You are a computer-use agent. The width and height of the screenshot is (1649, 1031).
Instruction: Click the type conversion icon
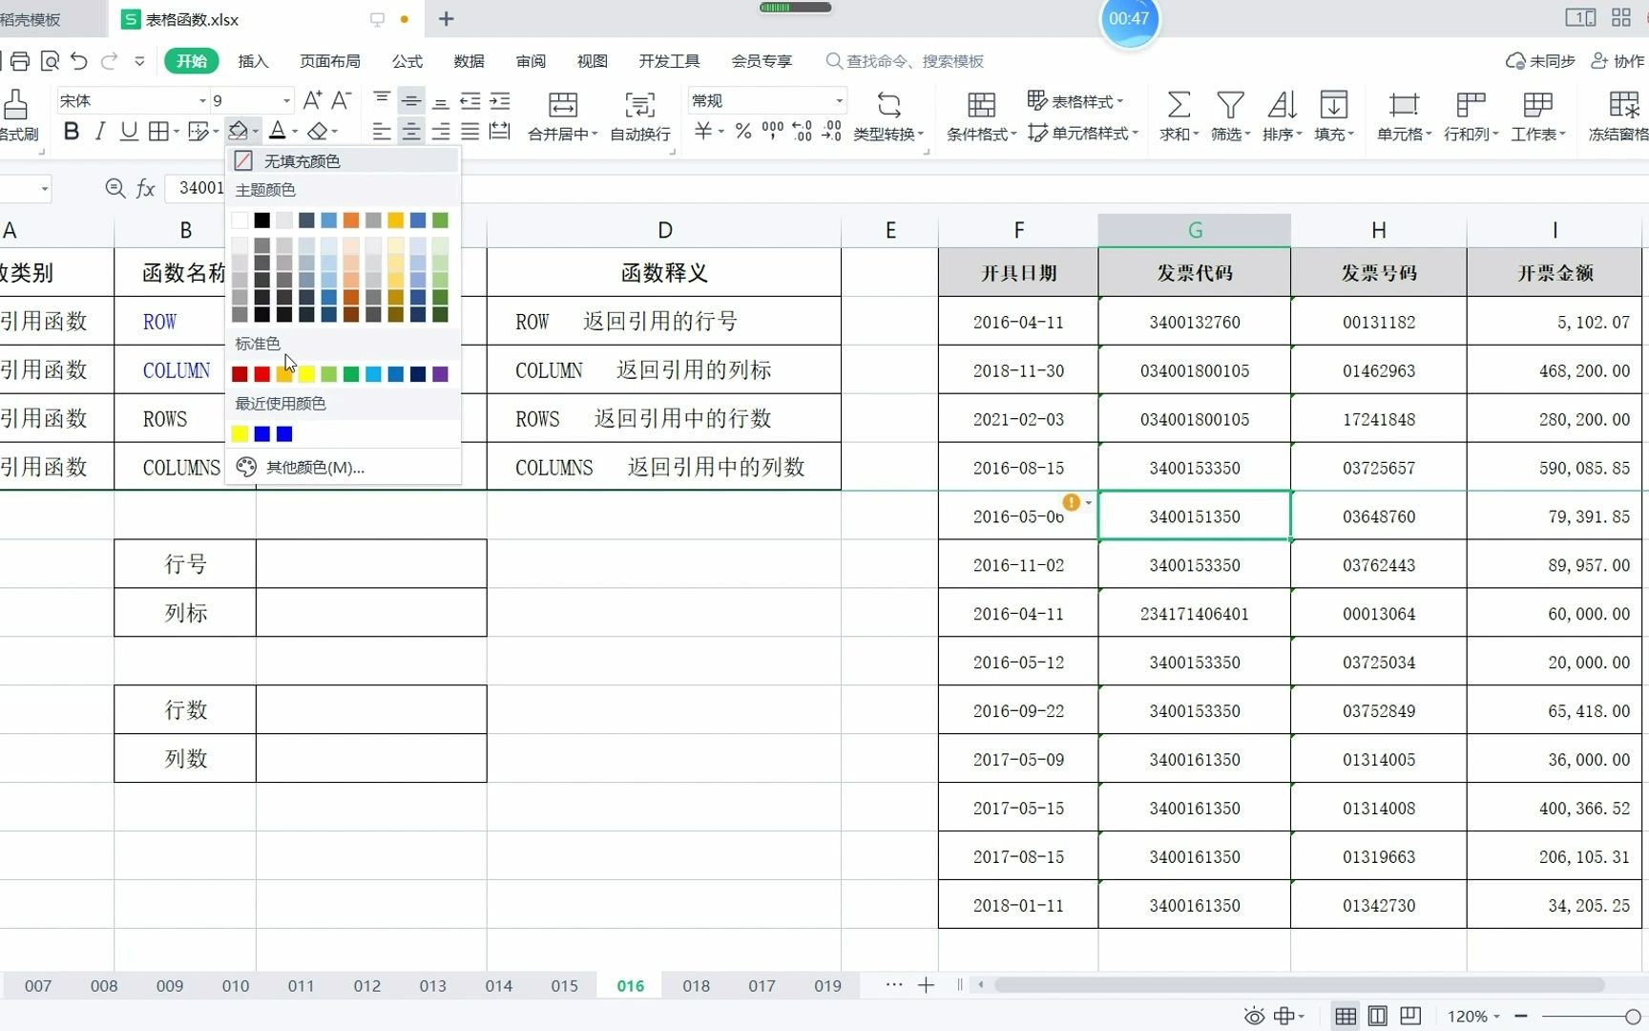(888, 104)
